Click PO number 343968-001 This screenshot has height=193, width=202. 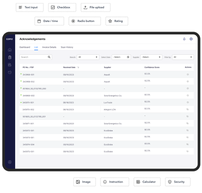(x=28, y=75)
